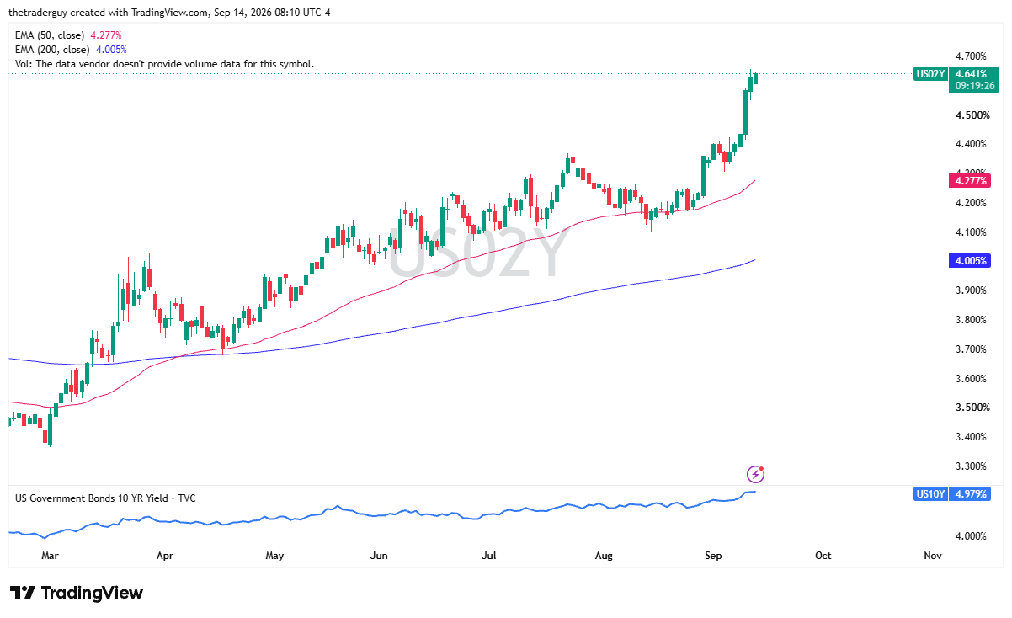Click the 4.641% current price tag

tap(971, 74)
